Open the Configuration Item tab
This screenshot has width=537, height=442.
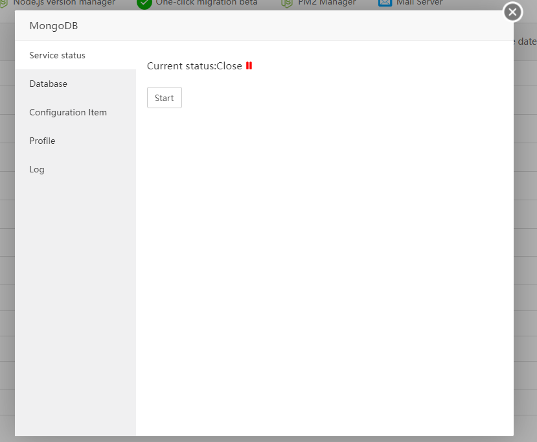point(75,112)
